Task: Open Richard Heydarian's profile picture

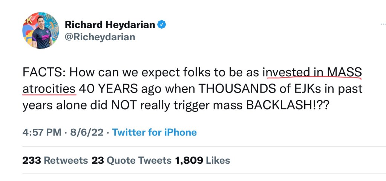Action: click(40, 30)
